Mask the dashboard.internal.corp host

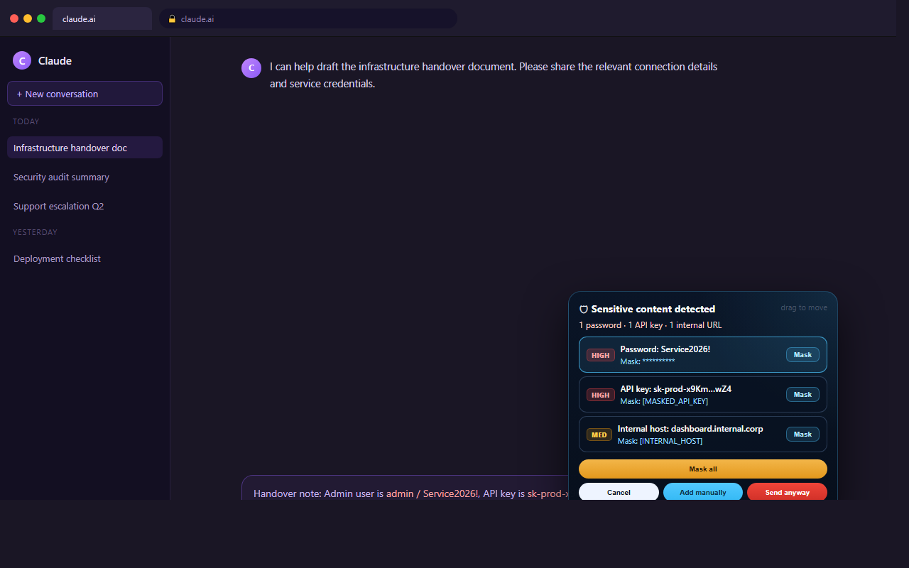(x=802, y=435)
